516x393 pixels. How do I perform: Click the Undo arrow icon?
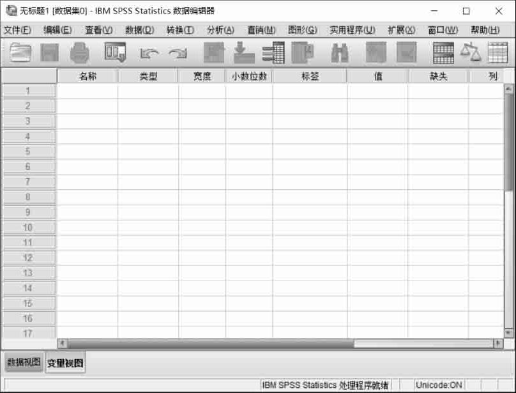point(149,52)
